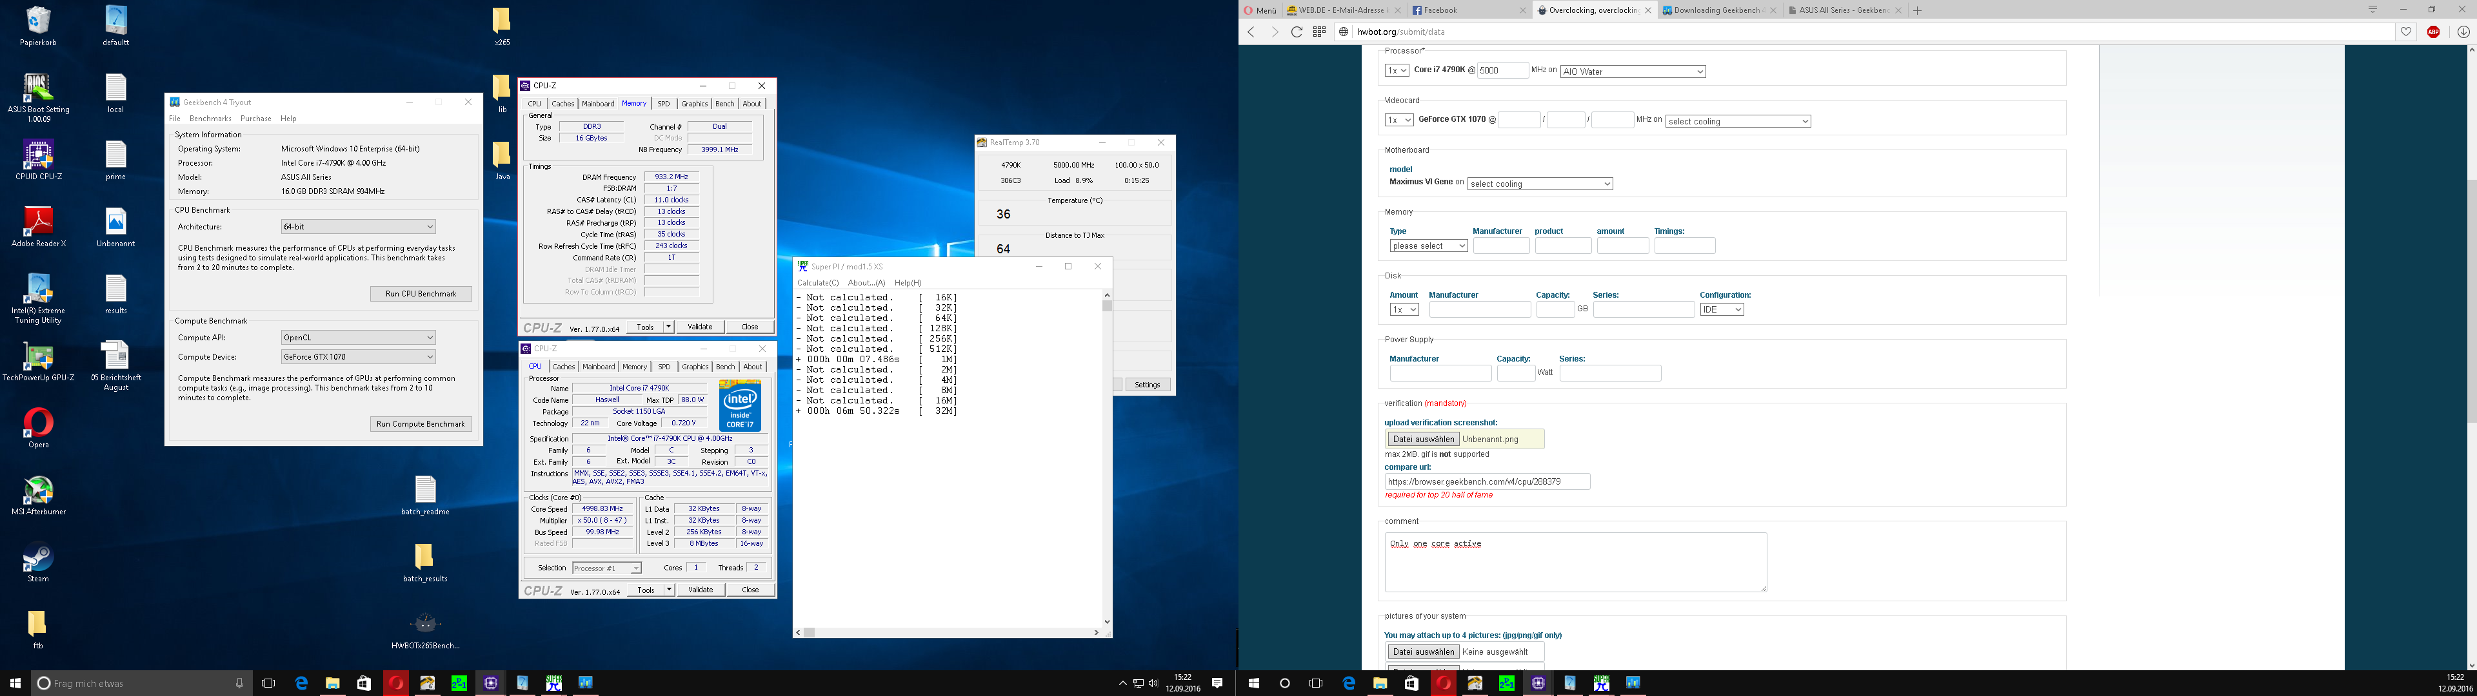The height and width of the screenshot is (696, 2477).
Task: Select Intel Extreme Tuning Utility desktop icon
Action: (39, 298)
